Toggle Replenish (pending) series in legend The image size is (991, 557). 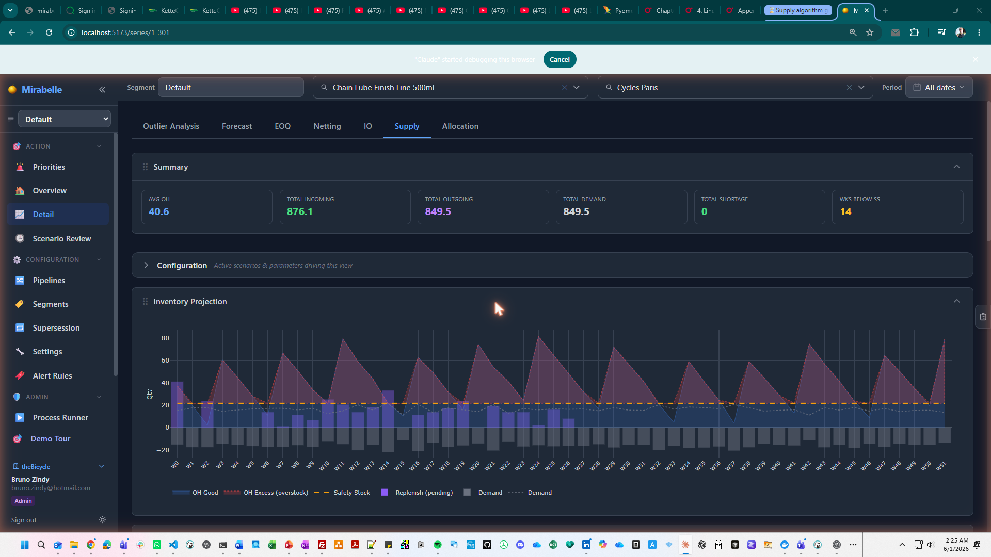(x=417, y=493)
